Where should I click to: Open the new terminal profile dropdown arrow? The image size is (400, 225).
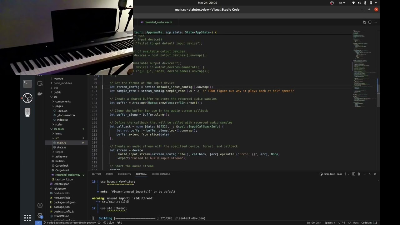[349, 174]
